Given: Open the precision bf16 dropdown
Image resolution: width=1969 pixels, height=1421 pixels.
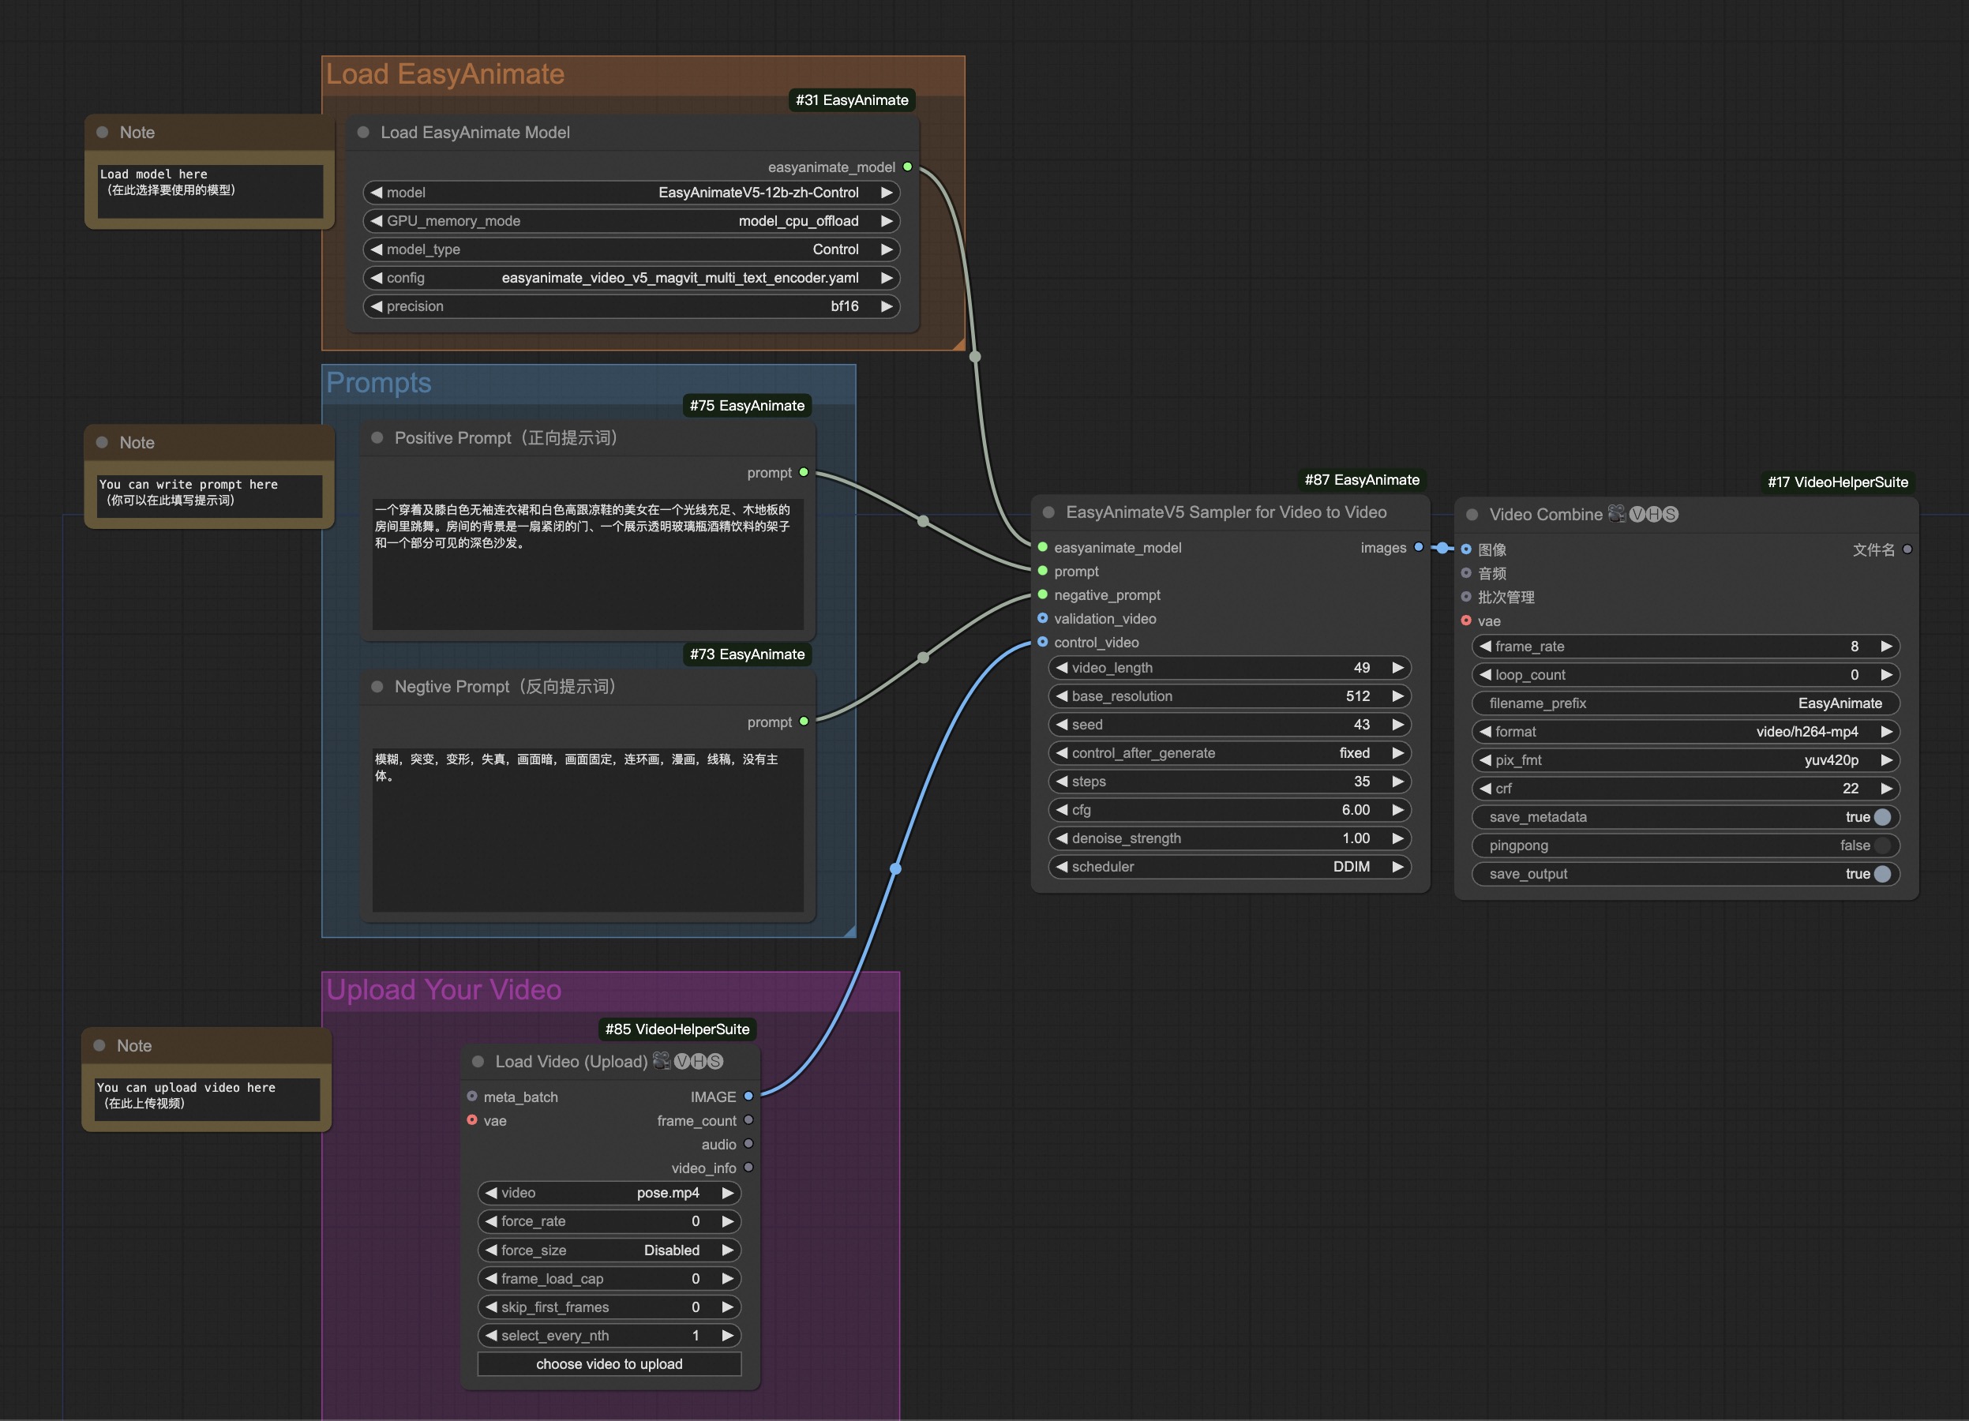Looking at the screenshot, I should (x=631, y=306).
